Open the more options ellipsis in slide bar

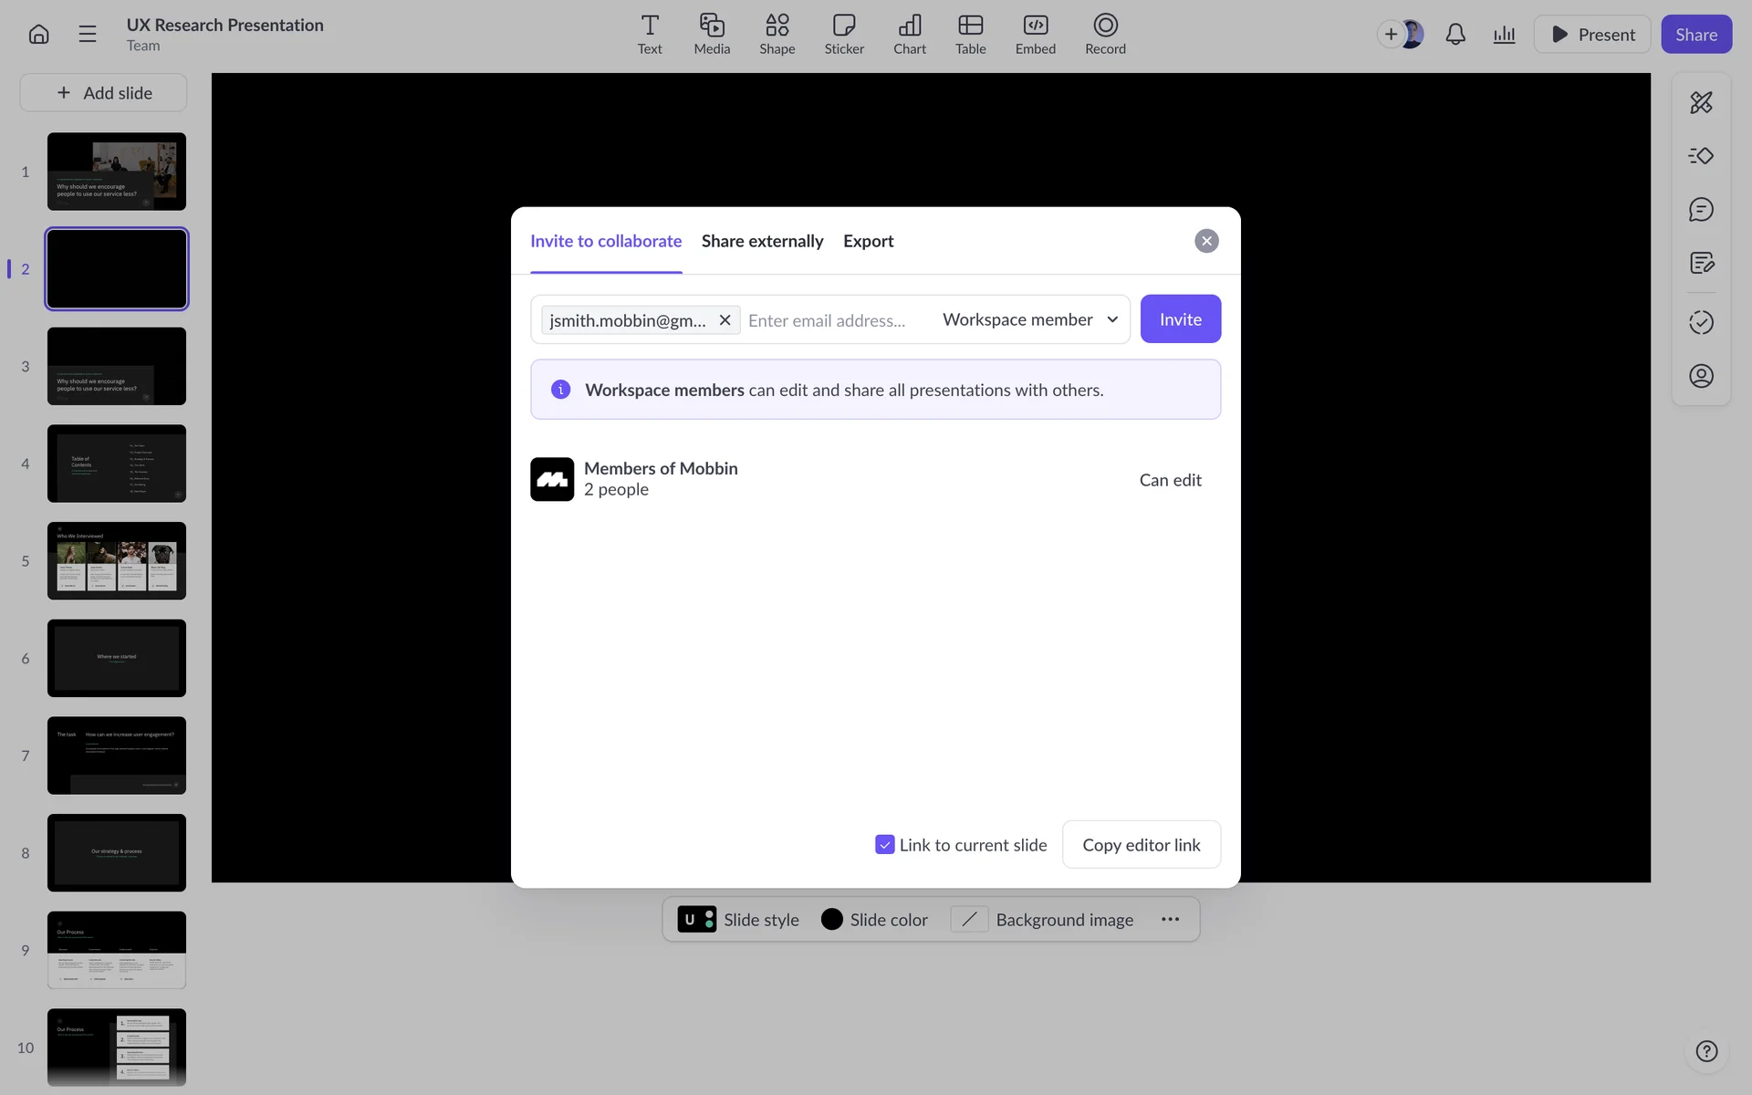(1170, 920)
